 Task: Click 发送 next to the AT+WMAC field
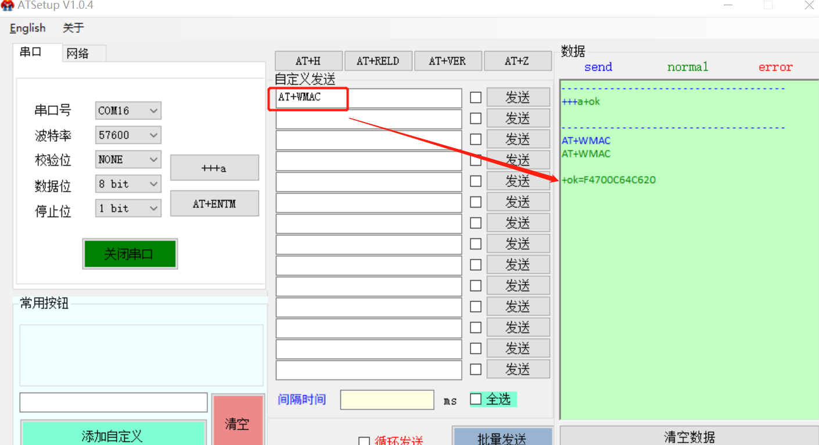[x=518, y=98]
